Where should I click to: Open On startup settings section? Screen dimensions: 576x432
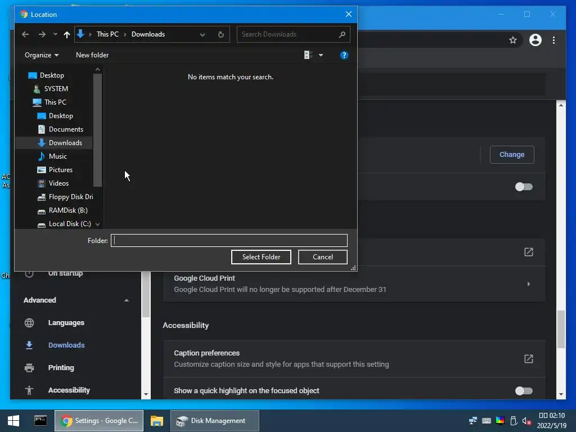pos(65,274)
